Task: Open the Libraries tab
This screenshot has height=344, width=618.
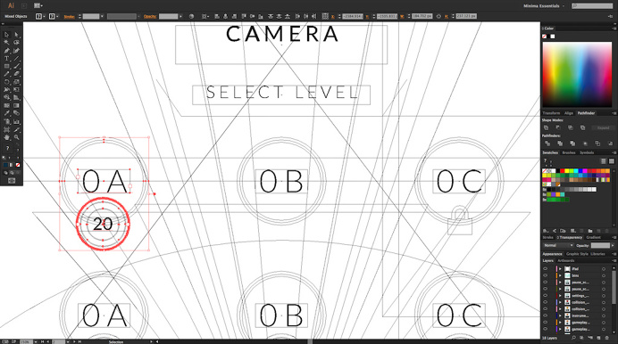Action: [x=597, y=254]
